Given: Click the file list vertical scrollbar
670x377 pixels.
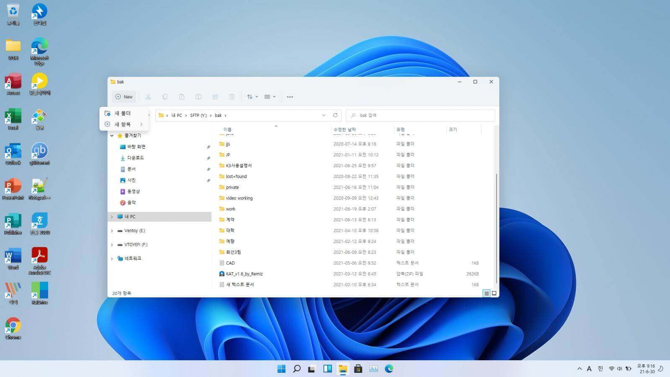Looking at the screenshot, I should tap(497, 228).
